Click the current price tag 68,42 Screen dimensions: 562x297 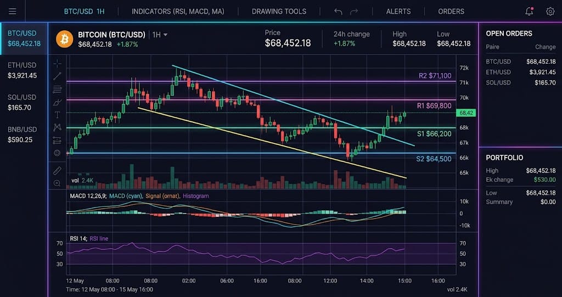tap(465, 113)
